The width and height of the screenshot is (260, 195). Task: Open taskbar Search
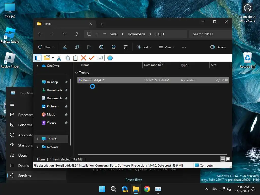(113, 189)
